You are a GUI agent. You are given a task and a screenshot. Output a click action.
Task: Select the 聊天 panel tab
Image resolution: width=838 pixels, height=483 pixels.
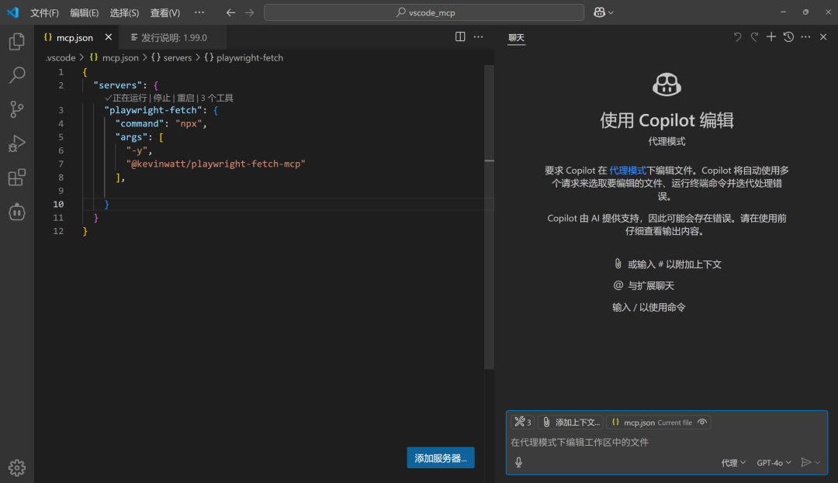point(516,37)
